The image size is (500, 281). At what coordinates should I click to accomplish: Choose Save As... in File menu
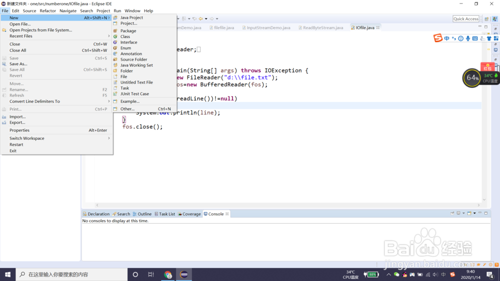57,64
